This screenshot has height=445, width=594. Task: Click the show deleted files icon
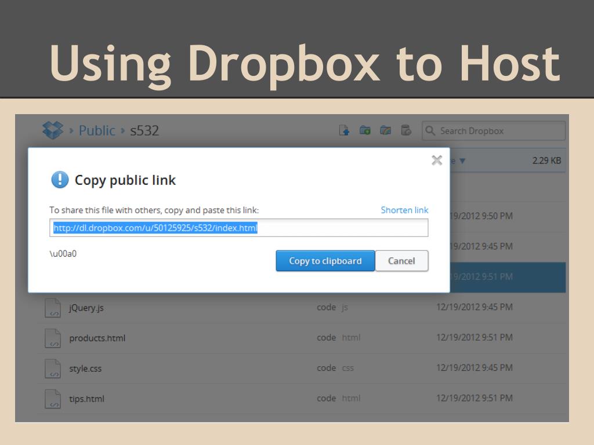[405, 130]
